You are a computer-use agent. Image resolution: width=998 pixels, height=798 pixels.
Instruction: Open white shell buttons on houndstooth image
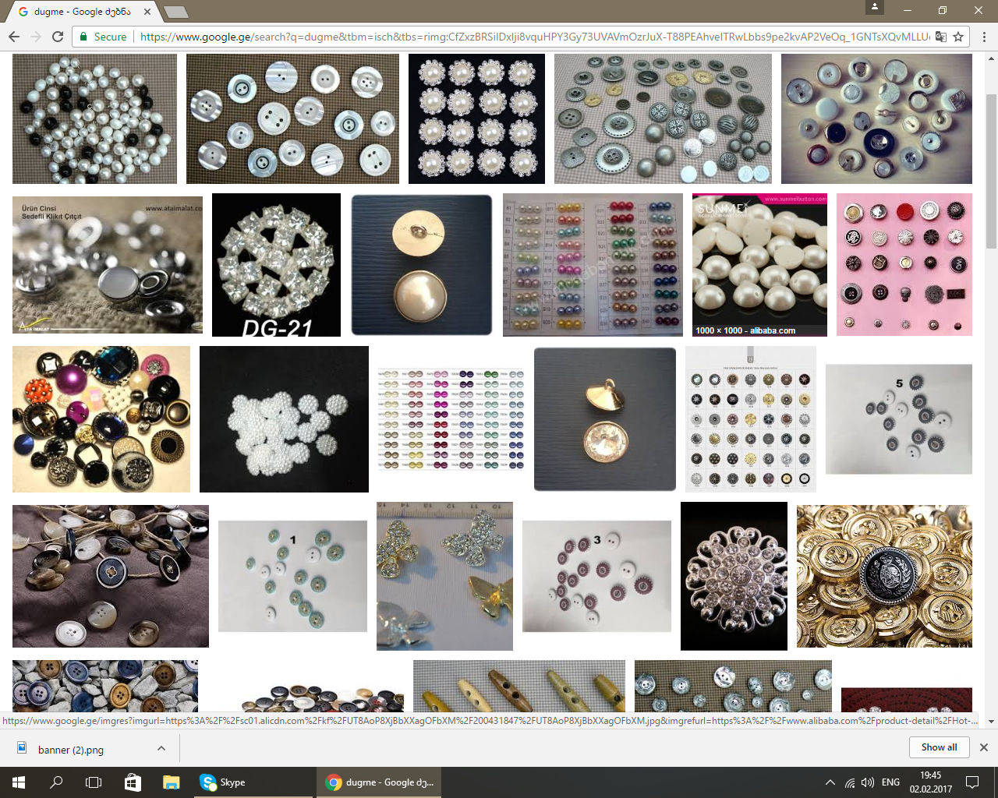pyautogui.click(x=292, y=118)
